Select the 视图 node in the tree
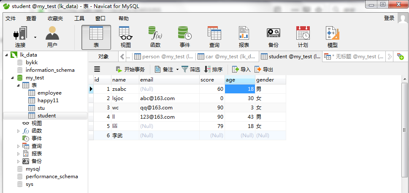 click(36, 123)
